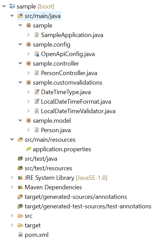Click the application.properties leaf icon
This screenshot has height=243, width=167.
click(28, 149)
